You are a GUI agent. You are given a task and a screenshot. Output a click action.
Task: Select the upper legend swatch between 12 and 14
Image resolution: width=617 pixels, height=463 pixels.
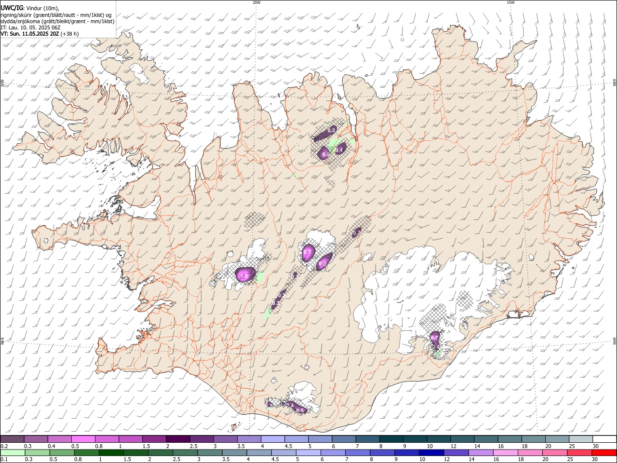click(x=462, y=439)
